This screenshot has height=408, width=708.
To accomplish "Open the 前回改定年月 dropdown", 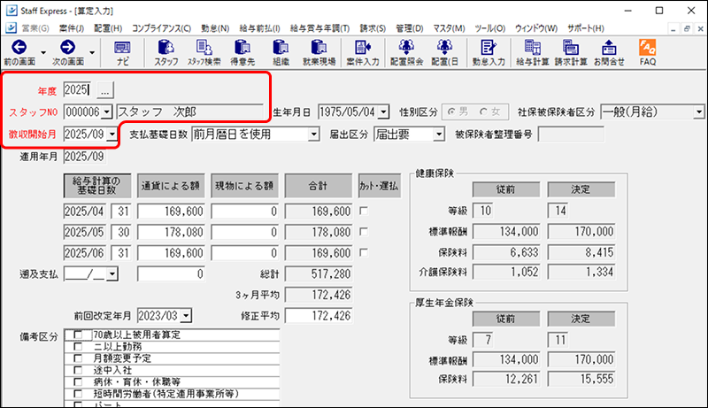I will pyautogui.click(x=187, y=315).
